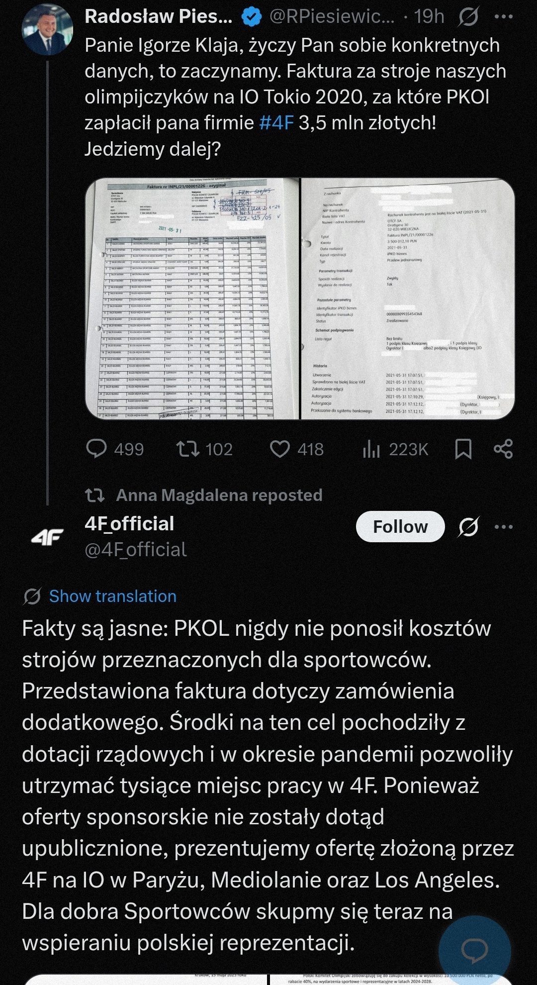
Task: Tap the Grok icon beside Follow button
Action: pos(468,527)
